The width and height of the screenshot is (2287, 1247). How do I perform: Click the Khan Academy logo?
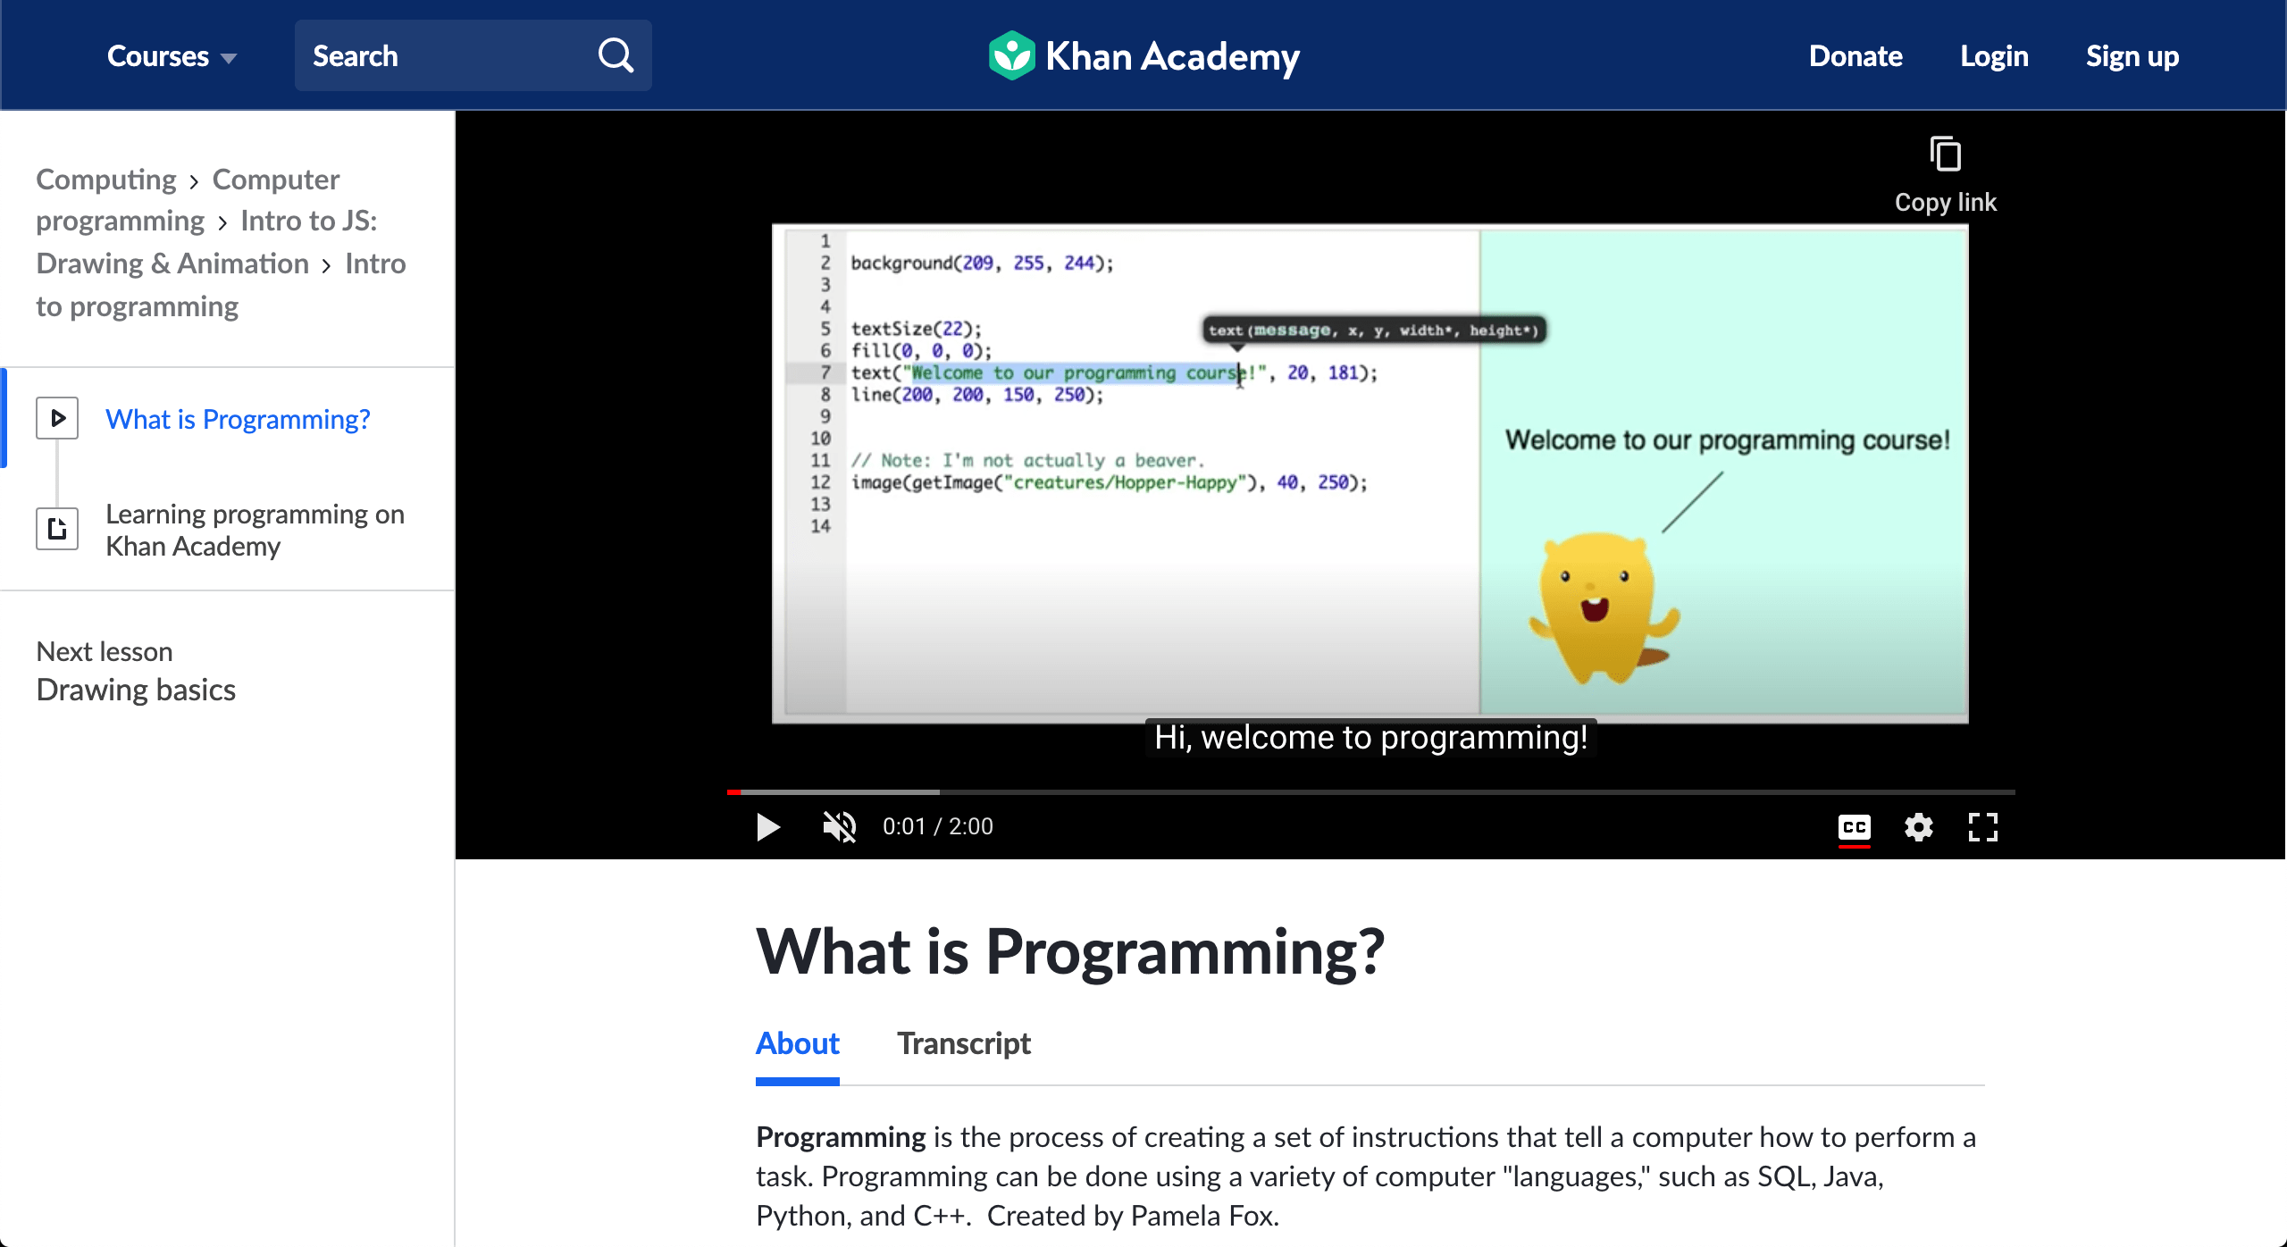coord(1143,55)
